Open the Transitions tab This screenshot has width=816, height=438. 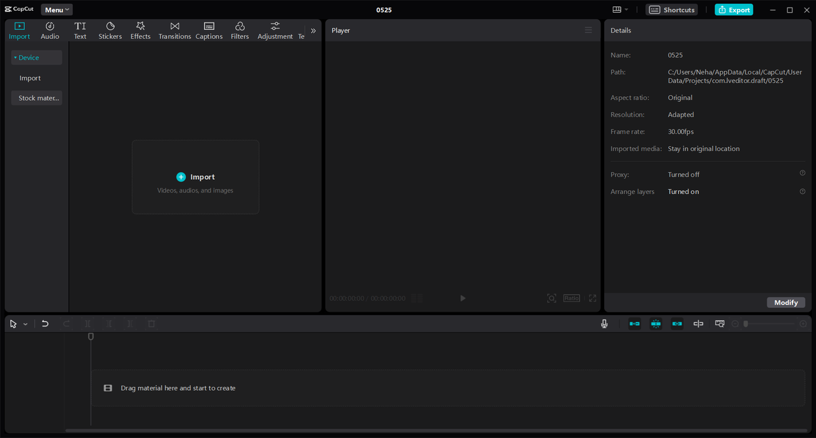point(175,31)
